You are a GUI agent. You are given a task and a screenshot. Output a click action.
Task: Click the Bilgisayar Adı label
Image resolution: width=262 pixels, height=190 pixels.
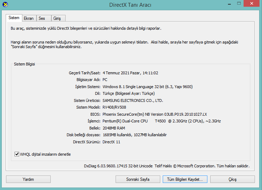(x=88, y=80)
